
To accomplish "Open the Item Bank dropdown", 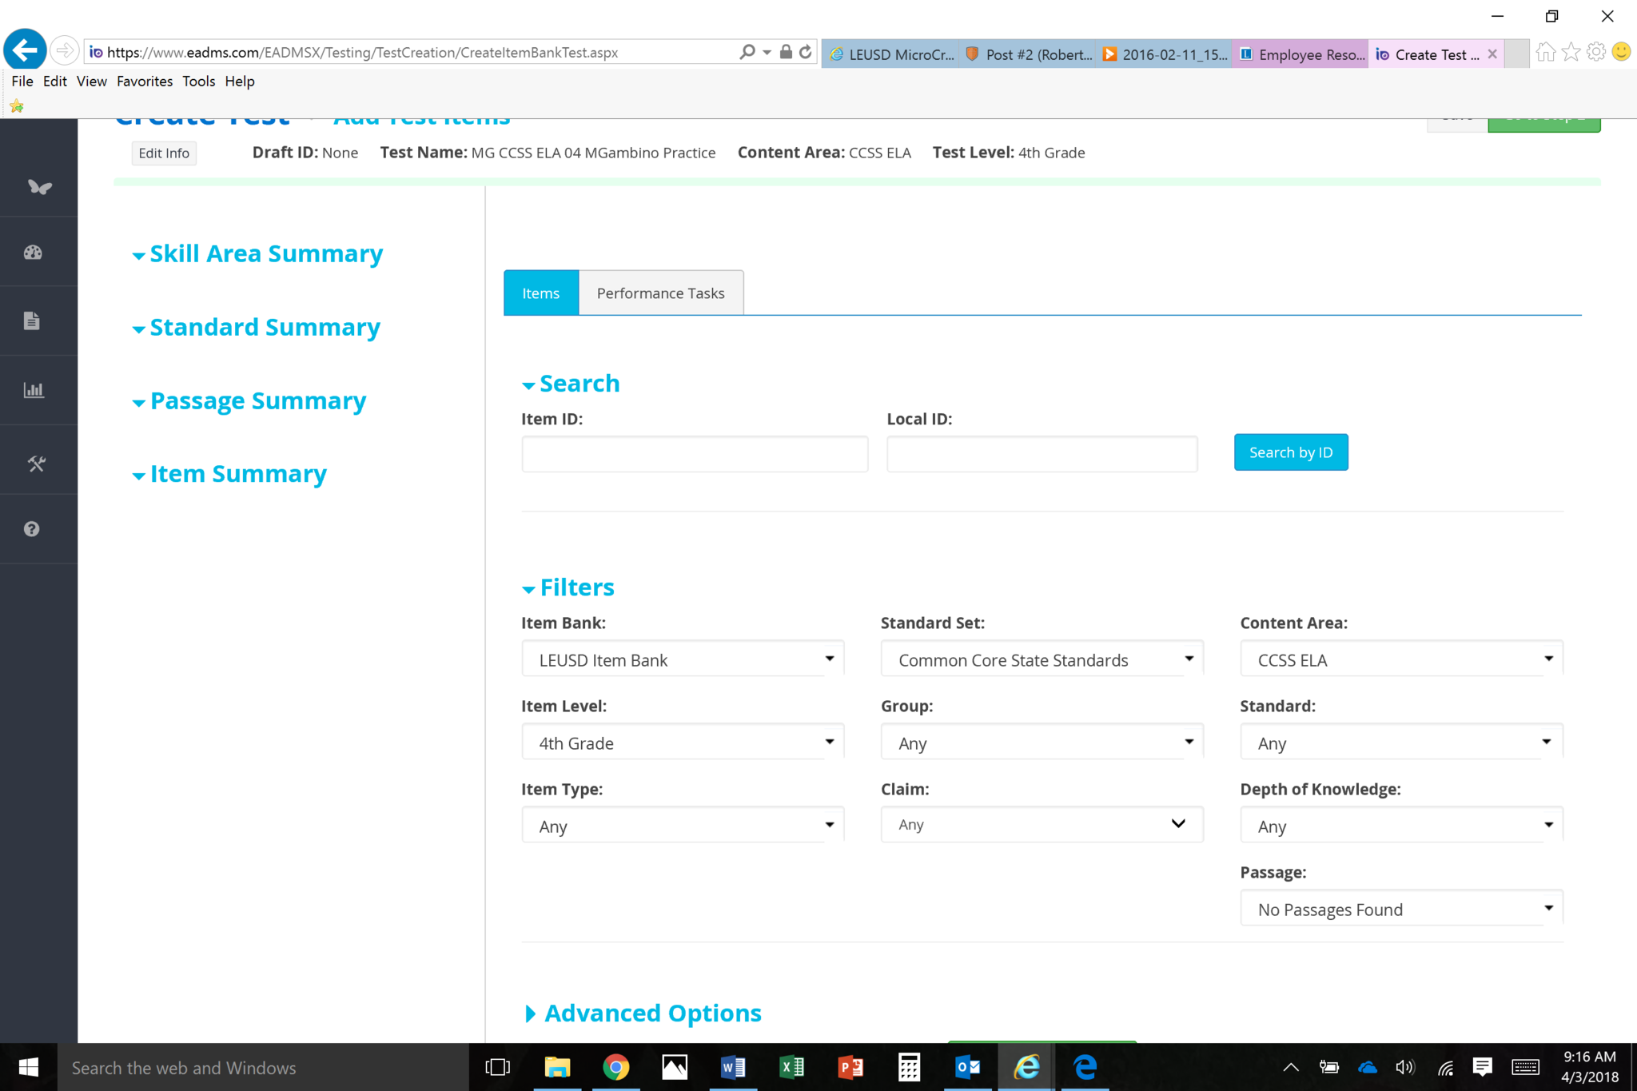I will [683, 660].
